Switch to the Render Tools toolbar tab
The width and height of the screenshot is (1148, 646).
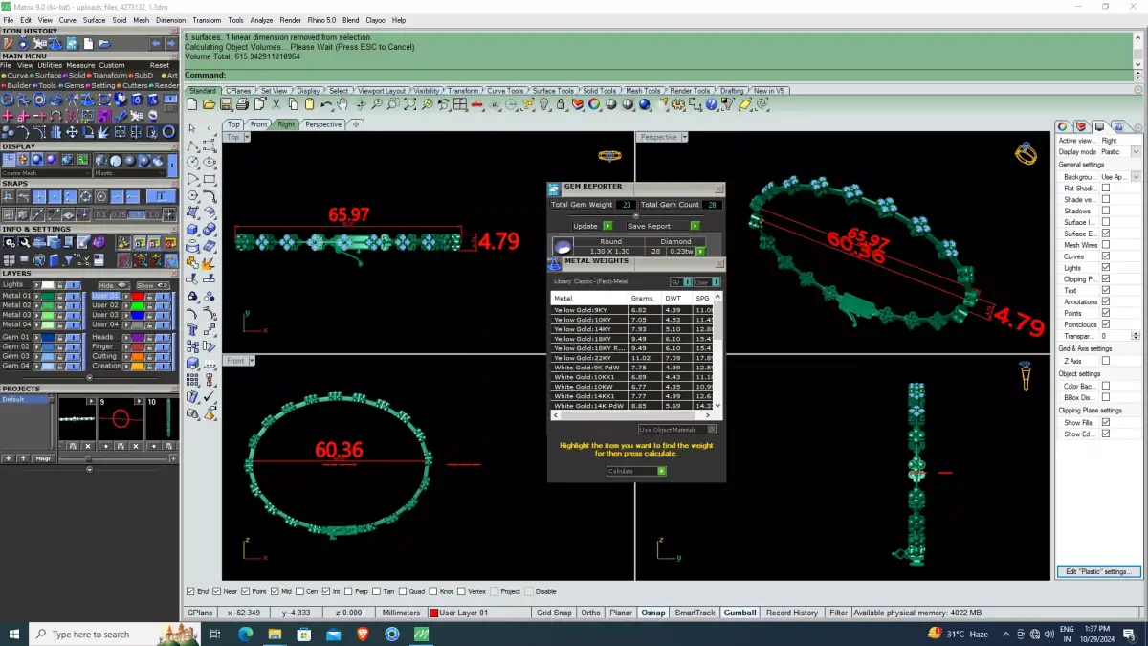690,91
